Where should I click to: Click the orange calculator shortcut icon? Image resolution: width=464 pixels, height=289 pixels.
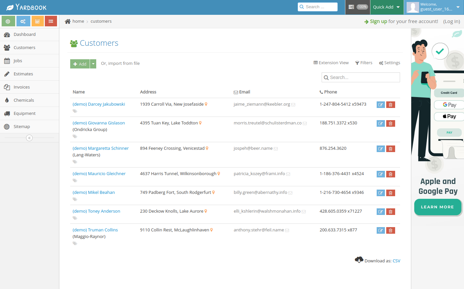coord(38,21)
